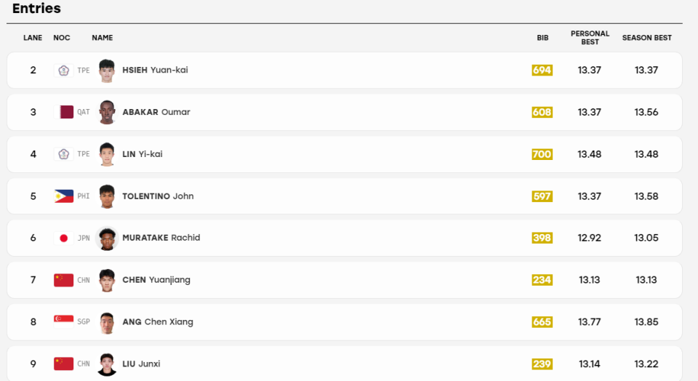Open LIN Yi-kai's athlete photo

pos(107,154)
